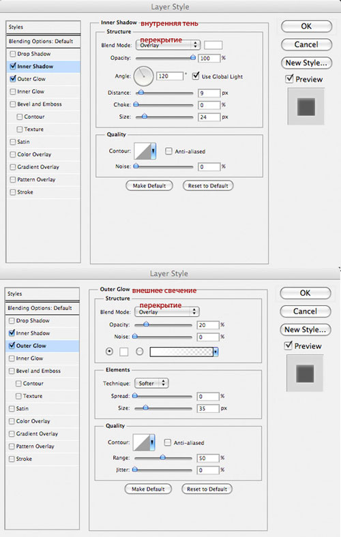
Task: Click OK in Outer Glow dialog
Action: tap(305, 293)
